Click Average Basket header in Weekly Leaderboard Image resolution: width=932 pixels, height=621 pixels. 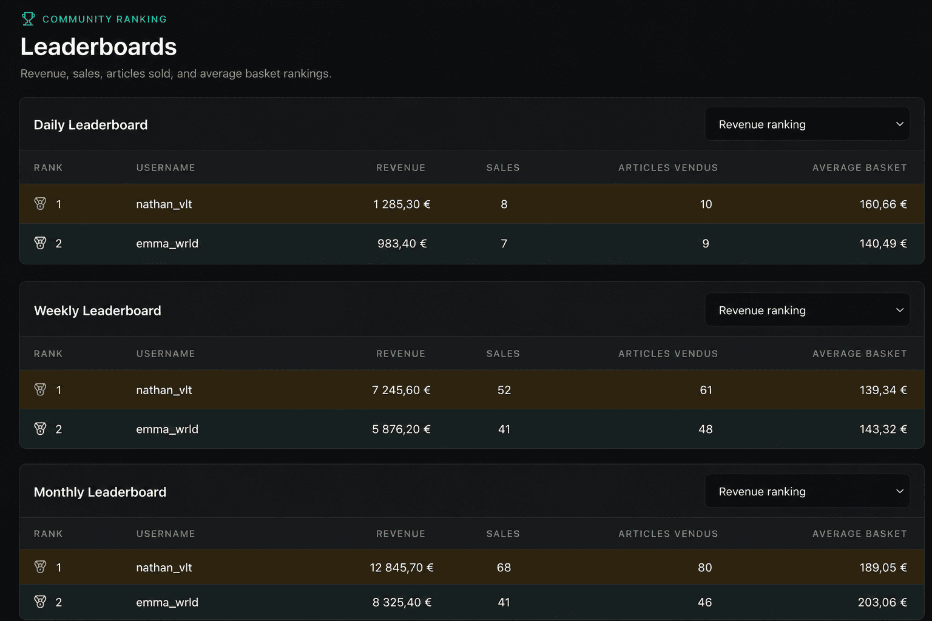click(860, 354)
